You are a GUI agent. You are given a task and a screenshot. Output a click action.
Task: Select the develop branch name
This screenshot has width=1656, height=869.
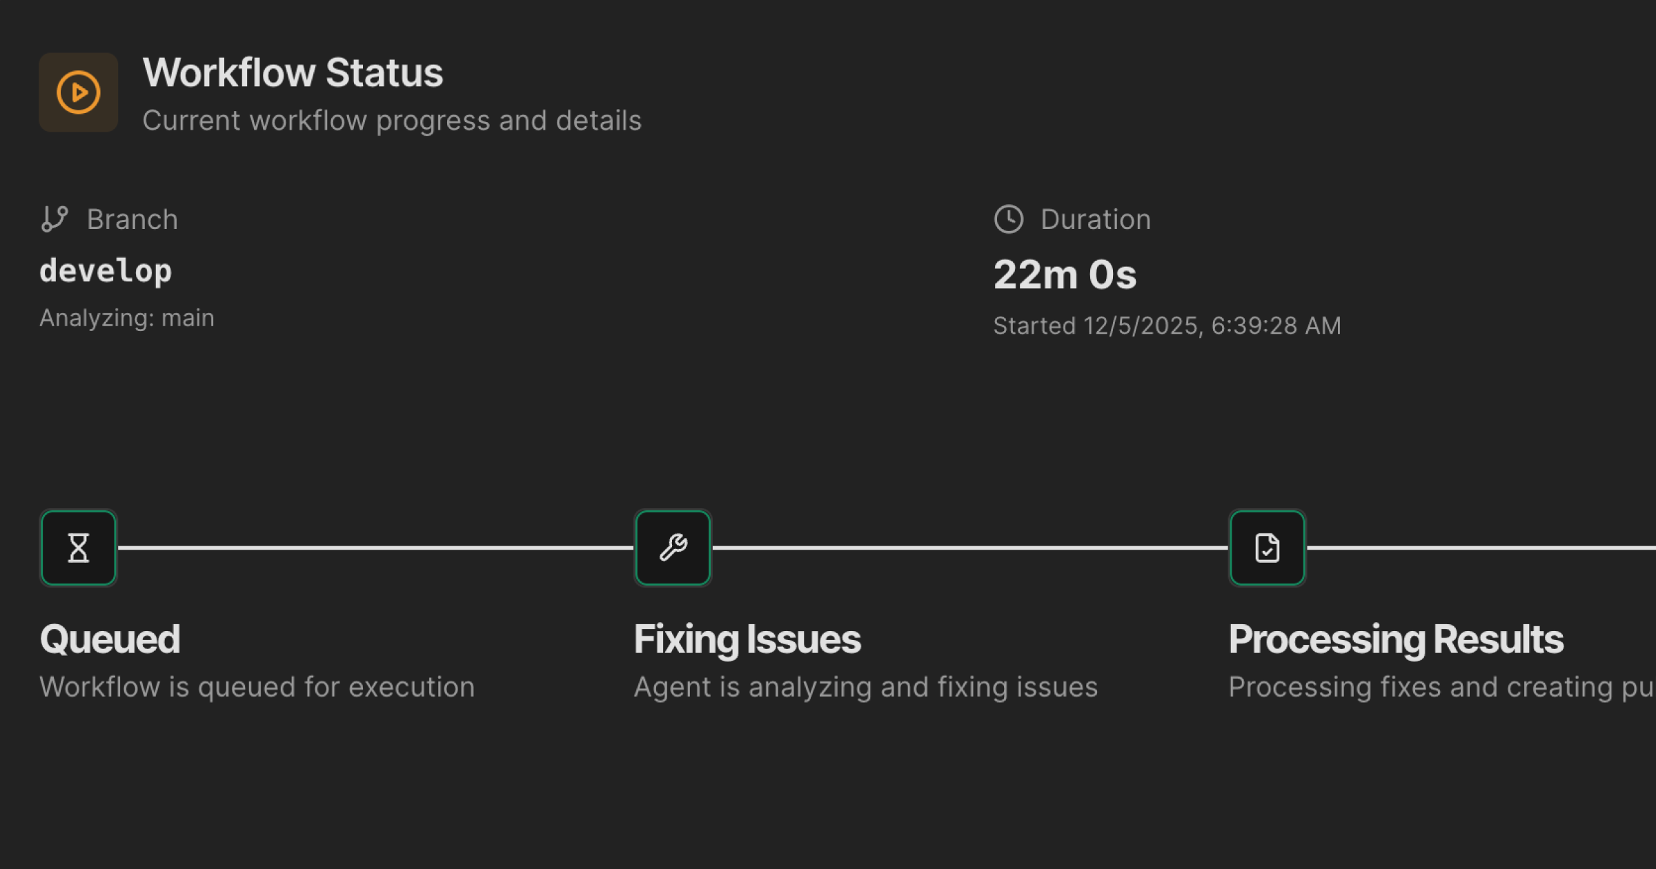pyautogui.click(x=106, y=270)
